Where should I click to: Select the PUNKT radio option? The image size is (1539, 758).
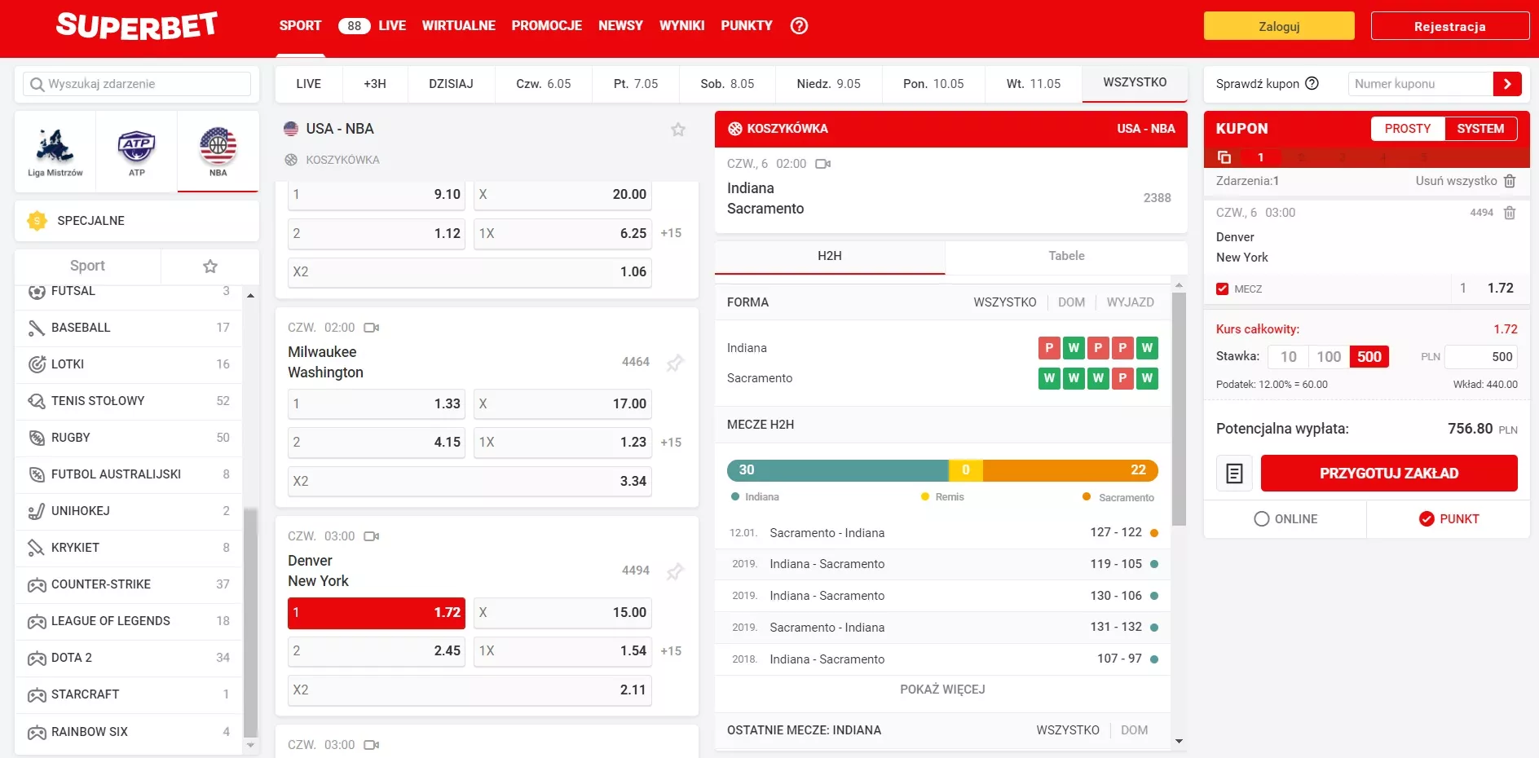click(1449, 519)
